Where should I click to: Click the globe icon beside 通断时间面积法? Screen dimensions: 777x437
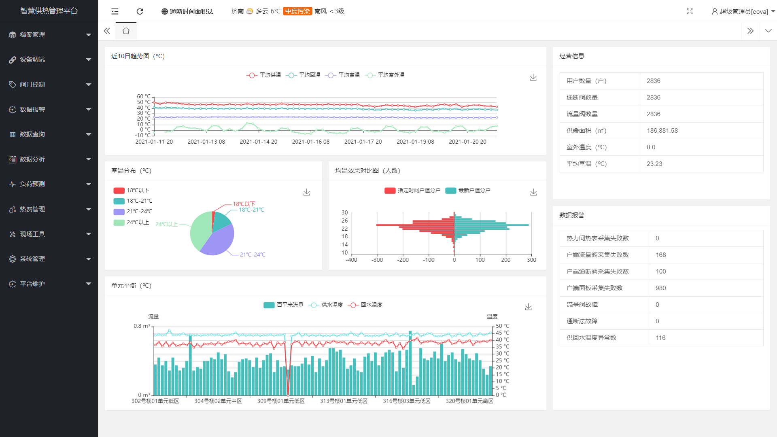[163, 11]
